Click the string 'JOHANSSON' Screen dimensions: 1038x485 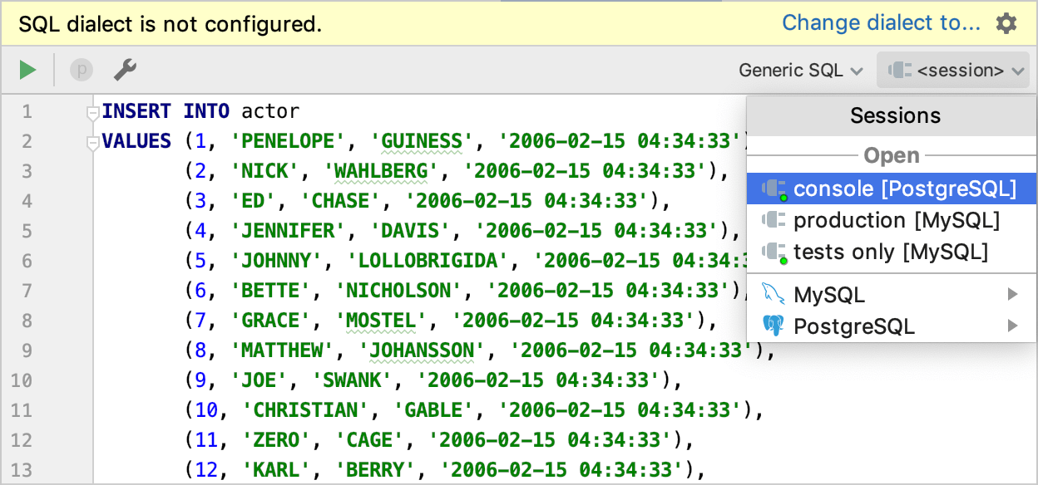[422, 350]
